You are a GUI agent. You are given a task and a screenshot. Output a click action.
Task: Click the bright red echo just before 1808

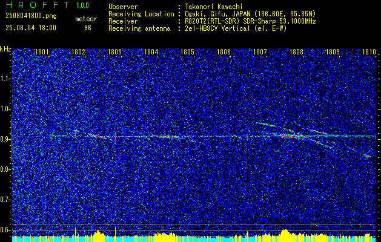tap(288, 136)
